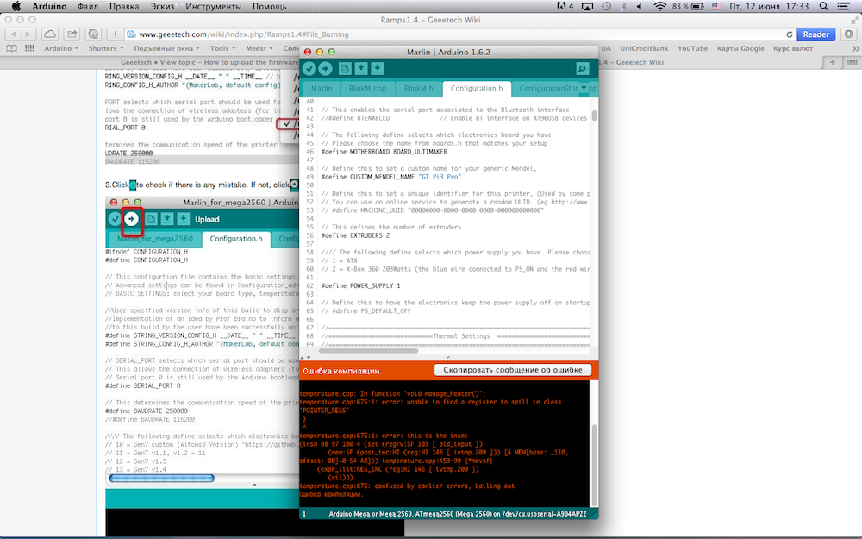
Task: Open the Arduino tab list dropdown arrow
Action: tap(584, 89)
